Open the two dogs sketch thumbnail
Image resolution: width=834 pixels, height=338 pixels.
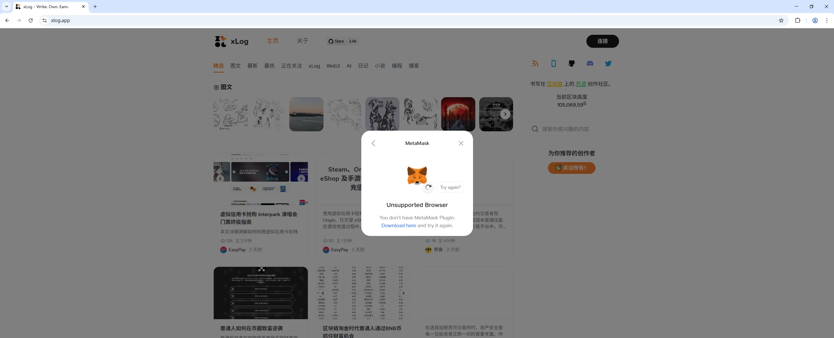(x=382, y=114)
